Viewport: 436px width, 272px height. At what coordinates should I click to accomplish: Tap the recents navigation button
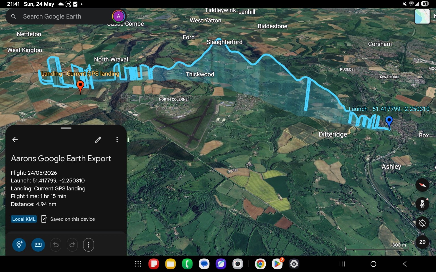[x=342, y=264]
